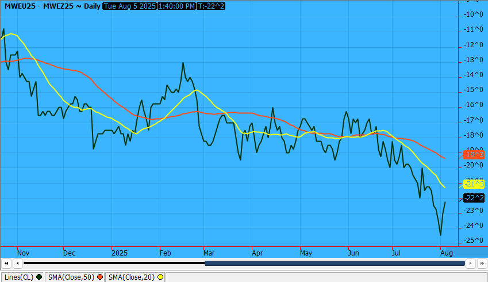
Task: Click the dark green Lines(CL) color dot
Action: 39,277
